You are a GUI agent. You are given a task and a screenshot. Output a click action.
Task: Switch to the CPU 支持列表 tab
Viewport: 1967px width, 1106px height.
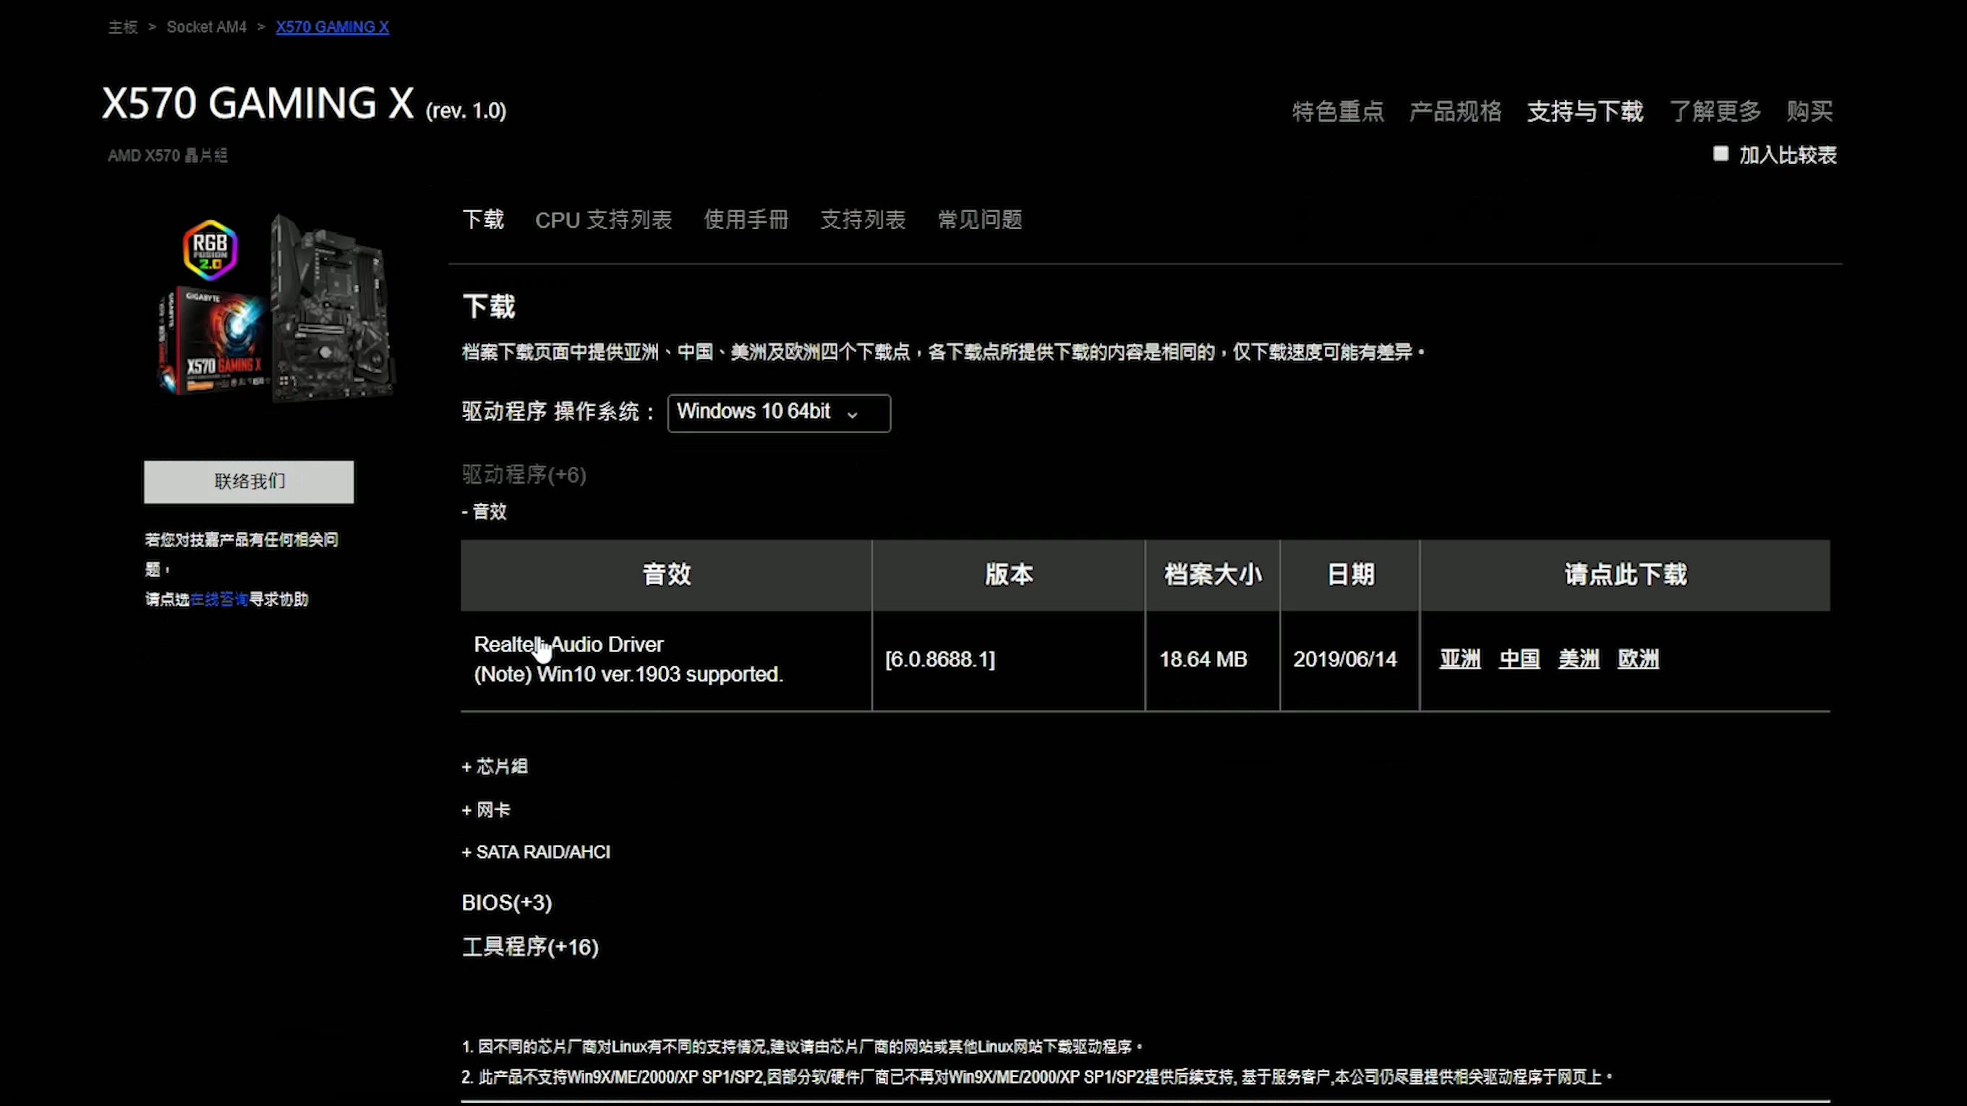click(x=603, y=220)
